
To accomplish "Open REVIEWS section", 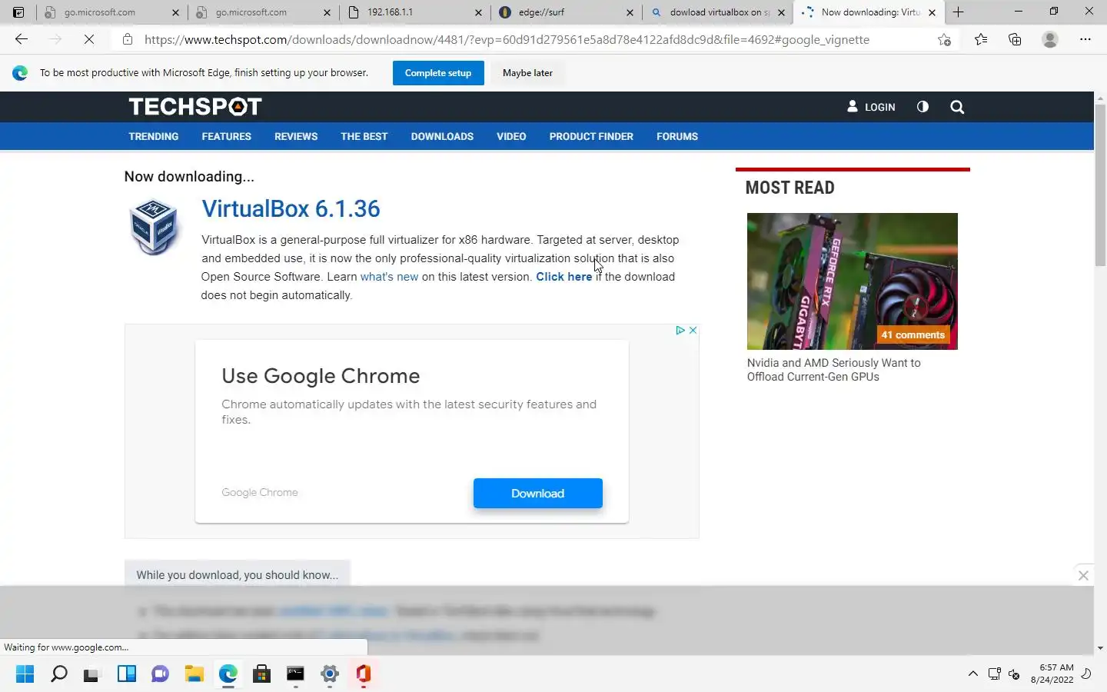I will tap(296, 136).
